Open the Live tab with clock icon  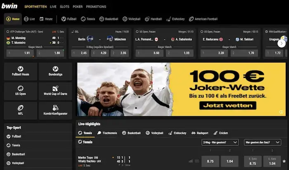coord(29,19)
